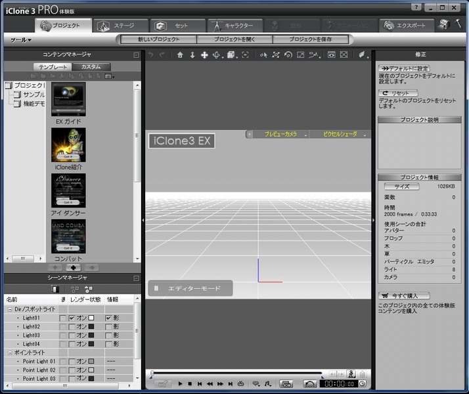Click the help question mark button

tap(416, 7)
